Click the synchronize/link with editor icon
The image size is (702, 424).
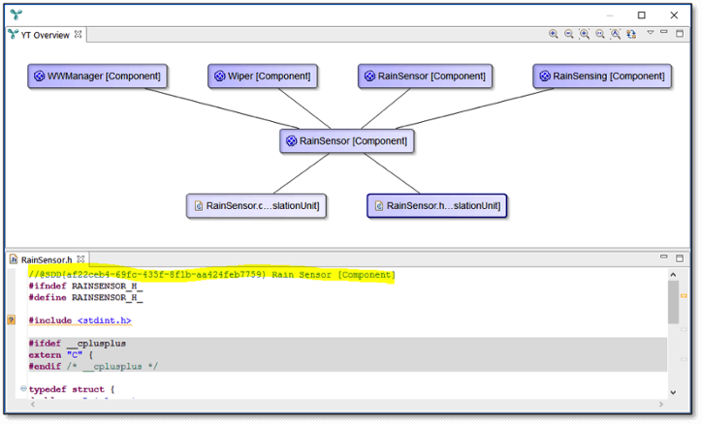(x=631, y=34)
